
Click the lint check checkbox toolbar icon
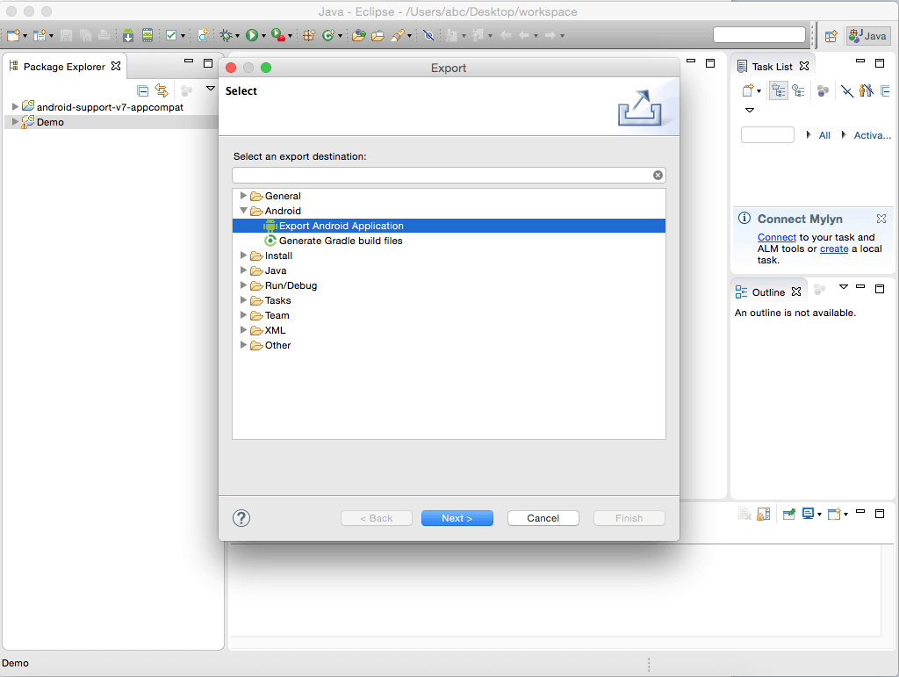[171, 35]
